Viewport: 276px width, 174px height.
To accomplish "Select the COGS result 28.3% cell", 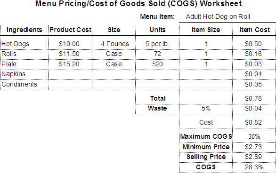I will coord(254,167).
